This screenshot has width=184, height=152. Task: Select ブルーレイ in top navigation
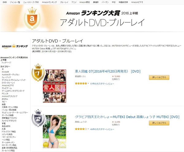click(64, 2)
